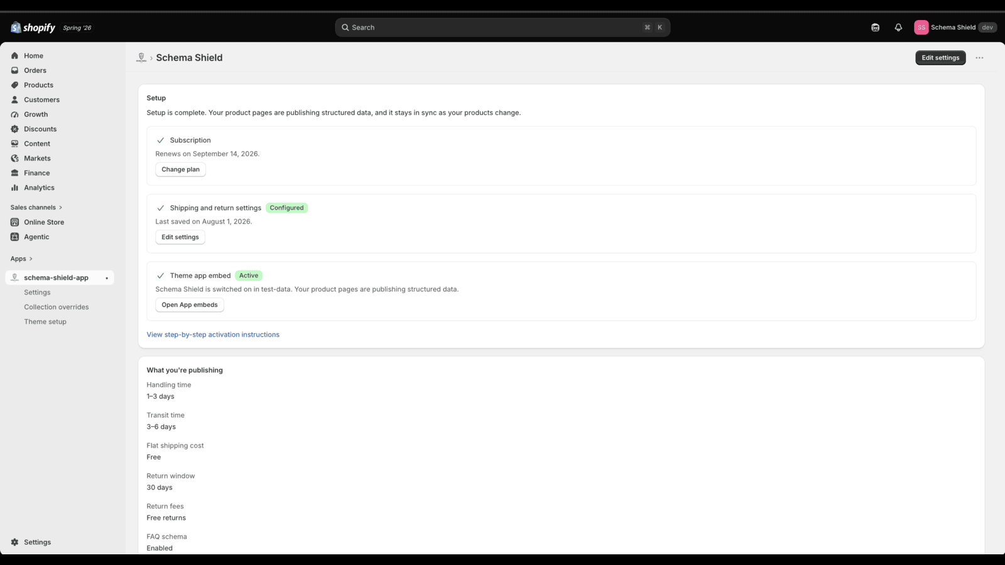The image size is (1005, 565).
Task: Click the '30 days' return window value
Action: tap(160, 488)
